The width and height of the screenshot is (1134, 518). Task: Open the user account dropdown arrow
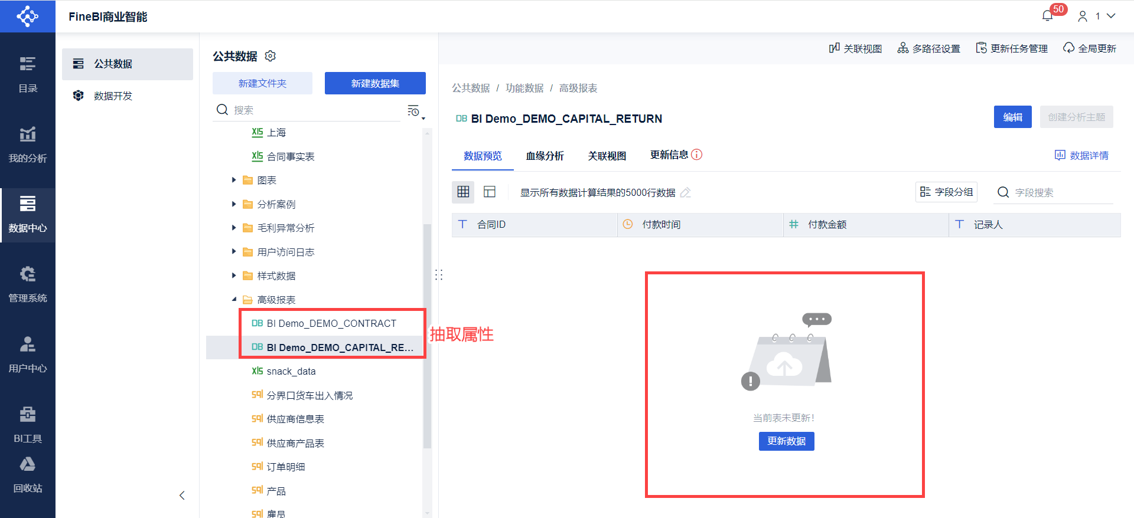tap(1111, 16)
